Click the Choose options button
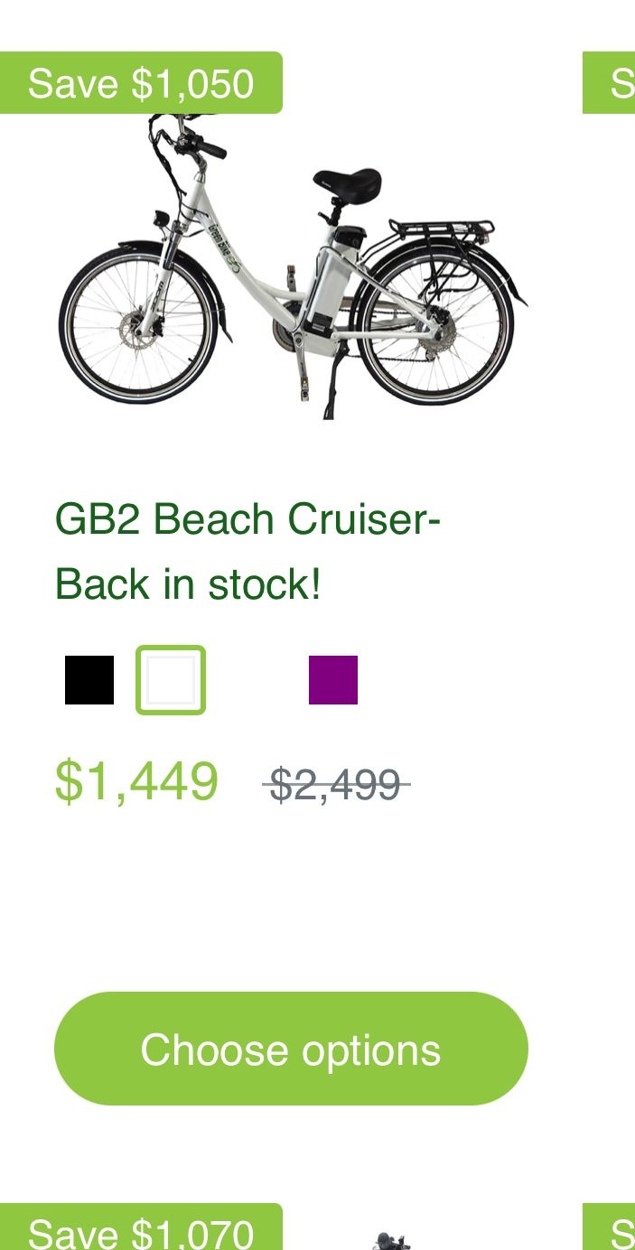 click(x=291, y=1049)
